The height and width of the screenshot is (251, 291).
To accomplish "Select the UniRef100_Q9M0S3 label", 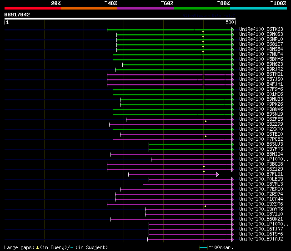I will pyautogui.click(x=261, y=34).
